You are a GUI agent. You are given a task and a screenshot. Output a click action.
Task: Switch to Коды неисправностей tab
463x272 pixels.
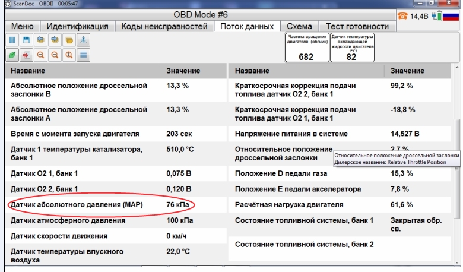tap(164, 26)
